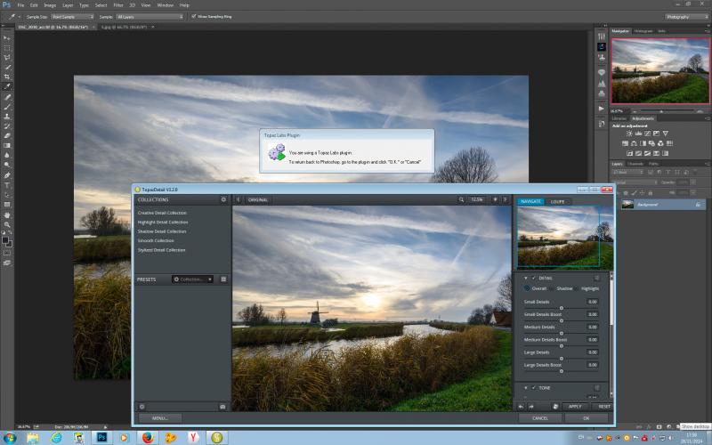
Task: Click the Topaz undo arrow icon
Action: tap(521, 407)
